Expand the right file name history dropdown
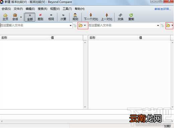 (x=158, y=26)
